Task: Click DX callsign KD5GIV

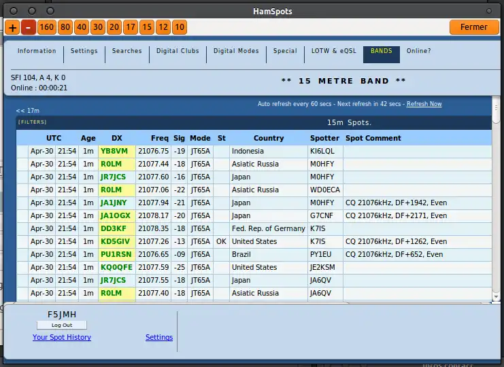Action: click(x=115, y=241)
